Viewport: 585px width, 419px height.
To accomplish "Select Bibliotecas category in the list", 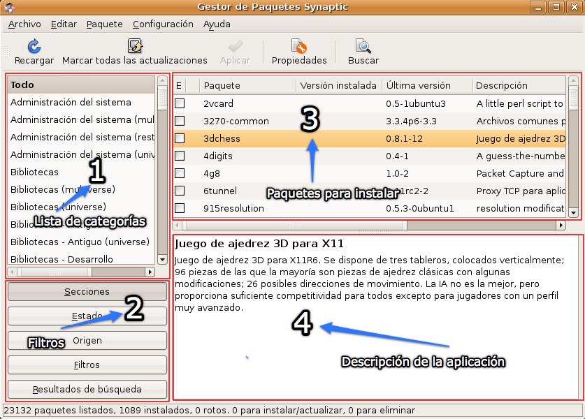I will coord(35,172).
